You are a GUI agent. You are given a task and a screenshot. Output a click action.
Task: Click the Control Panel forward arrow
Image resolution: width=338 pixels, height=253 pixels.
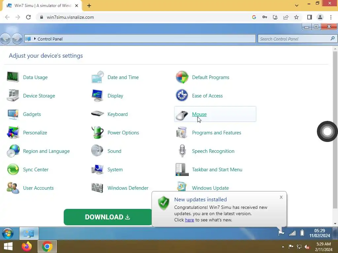pyautogui.click(x=17, y=39)
